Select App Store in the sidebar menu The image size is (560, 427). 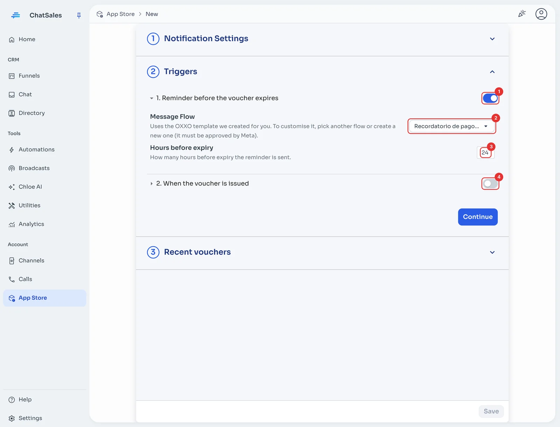tap(45, 298)
